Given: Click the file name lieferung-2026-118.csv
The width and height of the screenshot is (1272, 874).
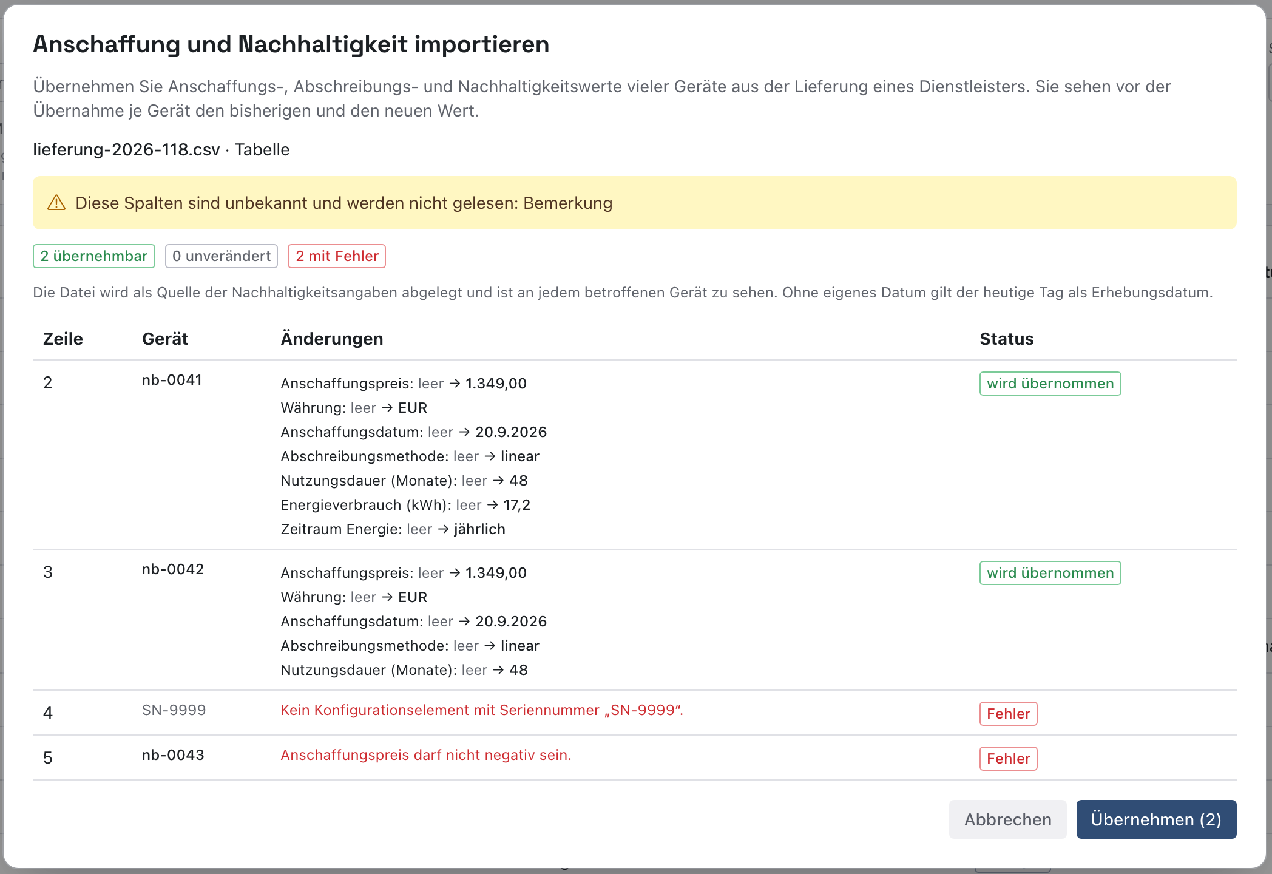Looking at the screenshot, I should [x=126, y=149].
